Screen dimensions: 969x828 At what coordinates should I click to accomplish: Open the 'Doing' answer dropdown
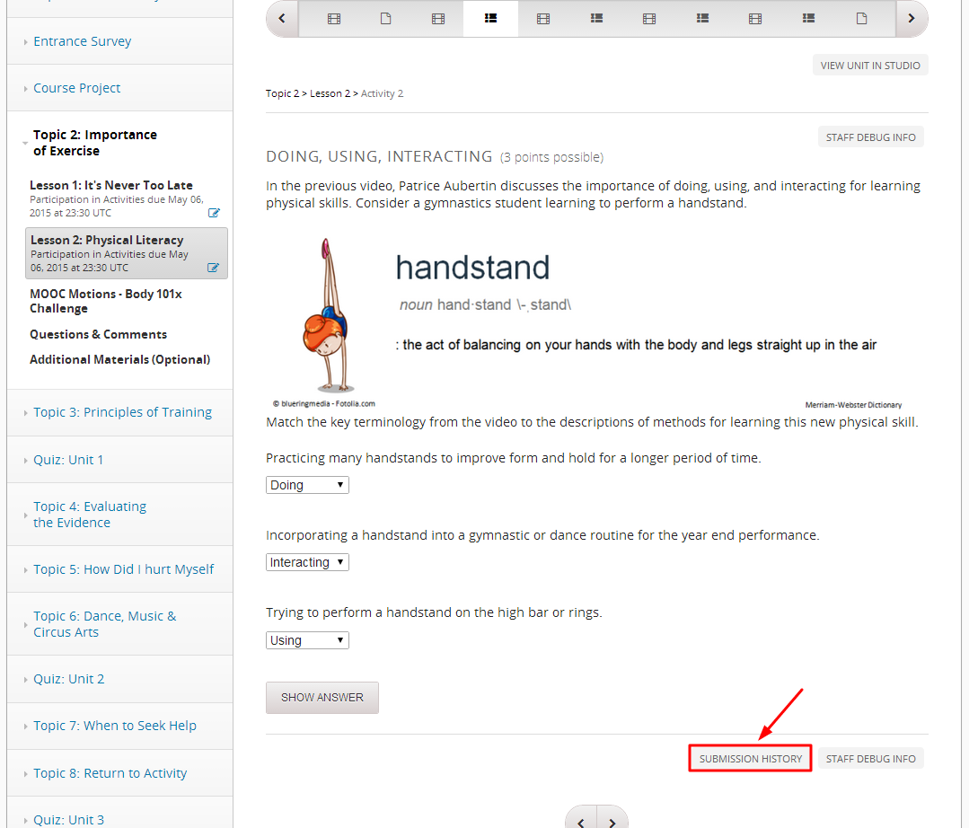click(x=307, y=485)
